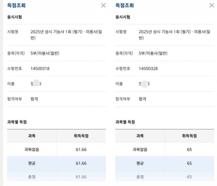Click the right 득점조회 title

pyautogui.click(x=124, y=5)
